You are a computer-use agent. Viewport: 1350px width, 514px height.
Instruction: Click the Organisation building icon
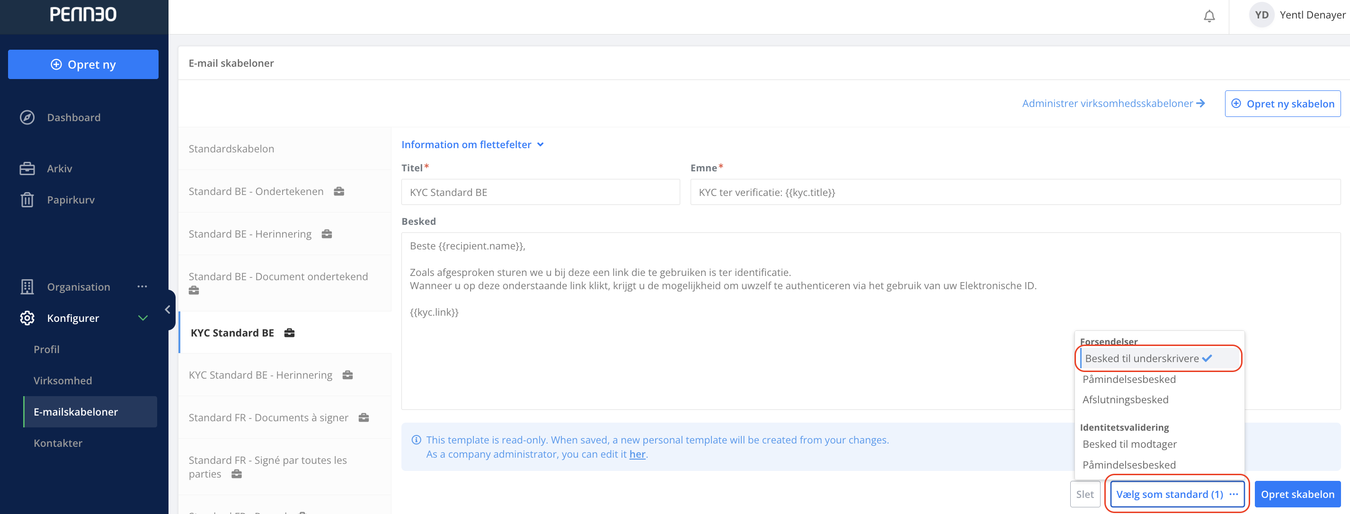27,287
